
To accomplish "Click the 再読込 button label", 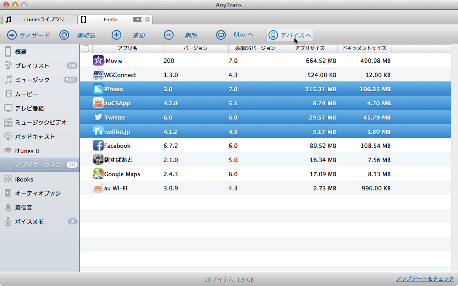I will [x=86, y=35].
